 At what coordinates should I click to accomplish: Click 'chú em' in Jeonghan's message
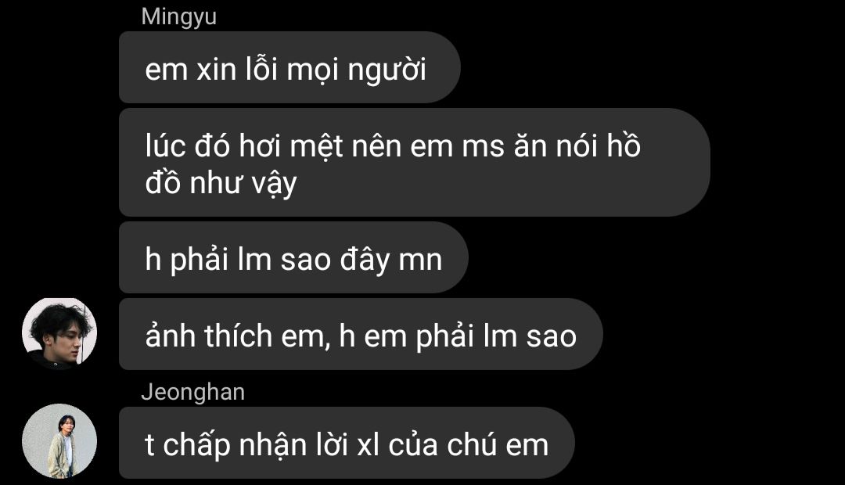point(498,444)
